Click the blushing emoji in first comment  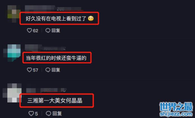91,18
